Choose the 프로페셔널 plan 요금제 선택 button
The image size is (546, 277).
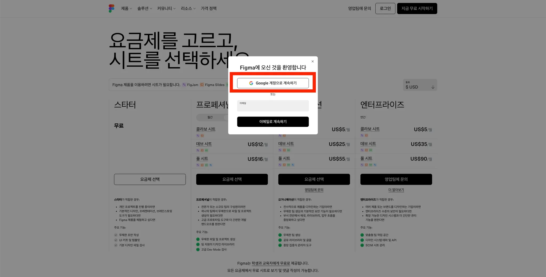click(232, 179)
